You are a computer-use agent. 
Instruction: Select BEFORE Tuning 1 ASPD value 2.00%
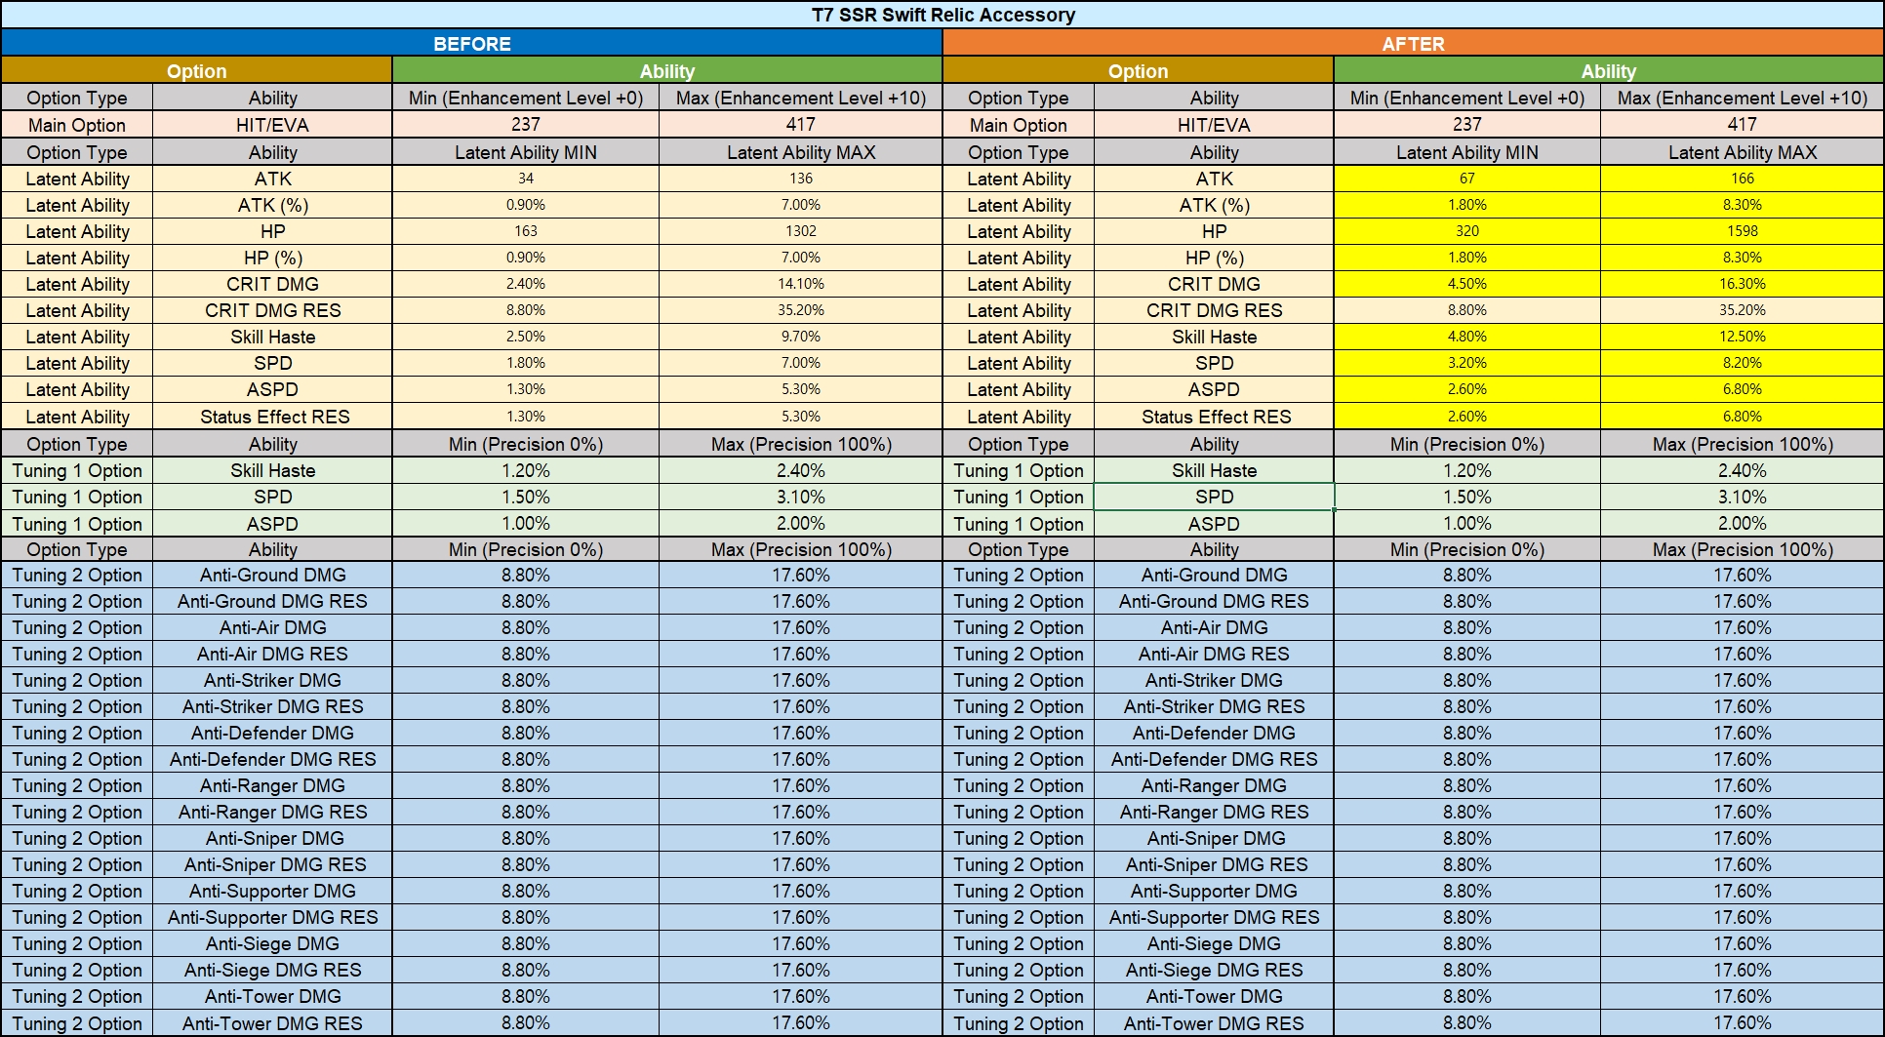click(x=800, y=524)
